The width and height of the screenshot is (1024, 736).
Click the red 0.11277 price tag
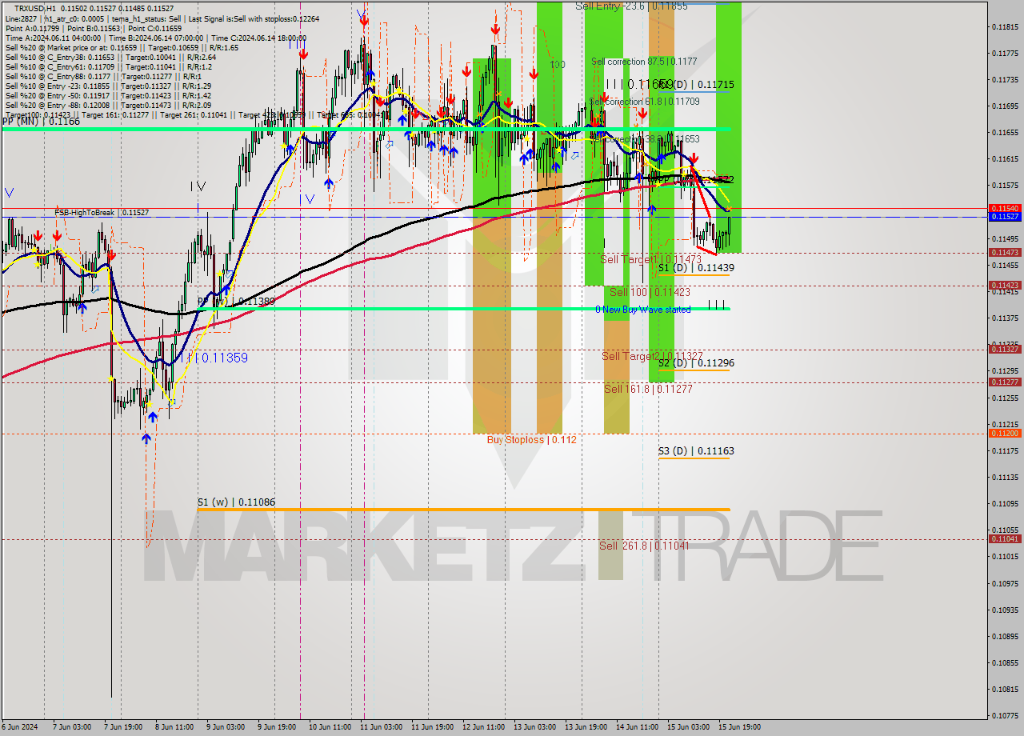[x=1005, y=382]
